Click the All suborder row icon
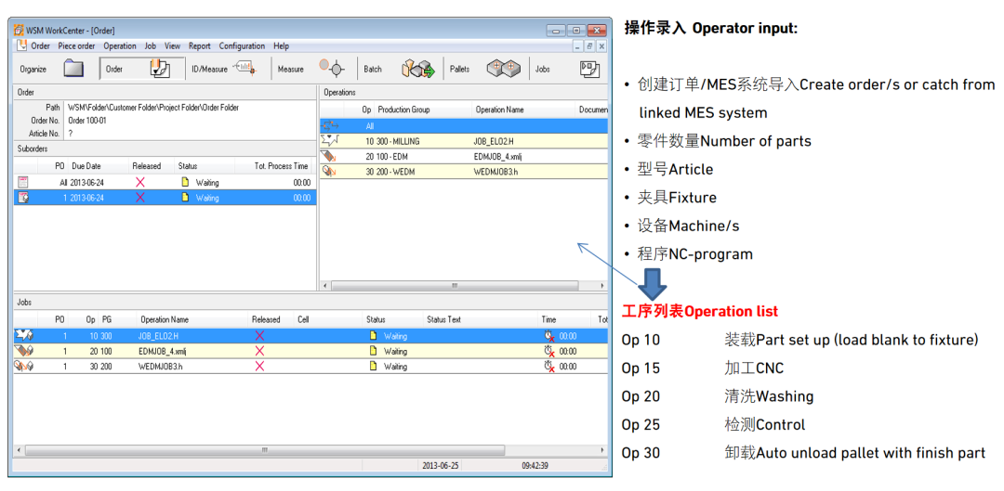This screenshot has width=1004, height=491. coord(22,182)
